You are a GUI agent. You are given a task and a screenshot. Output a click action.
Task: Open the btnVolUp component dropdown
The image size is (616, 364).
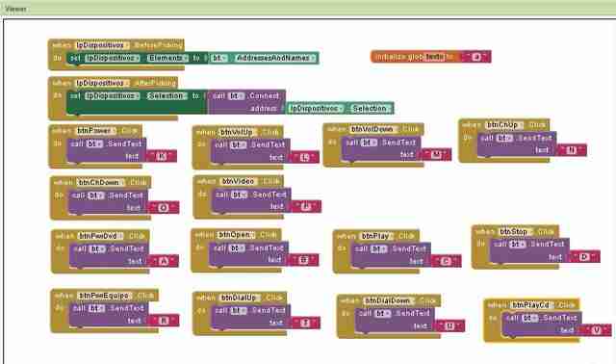coord(238,132)
